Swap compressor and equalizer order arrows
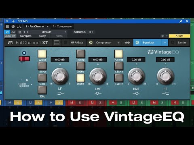 point(127,43)
